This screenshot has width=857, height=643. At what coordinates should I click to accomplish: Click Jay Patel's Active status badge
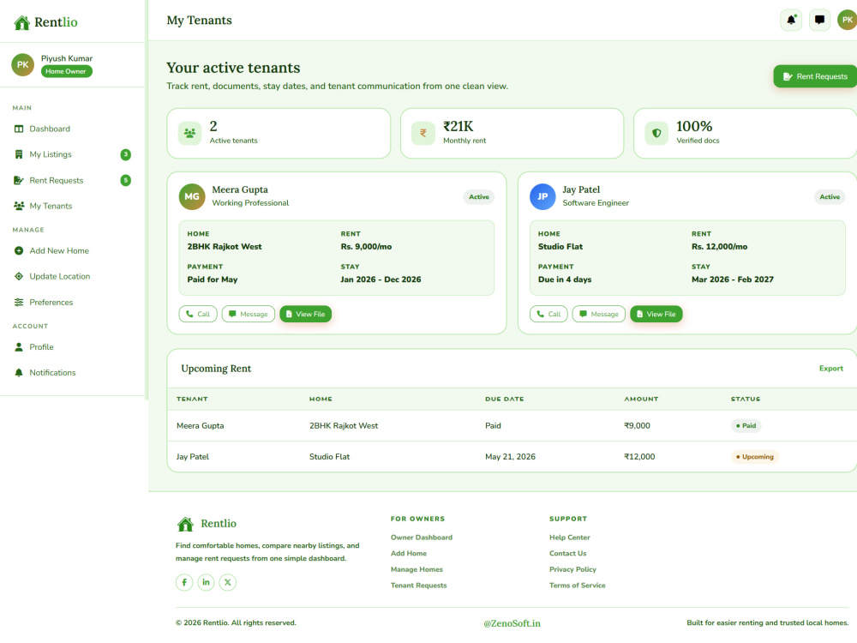pos(830,197)
